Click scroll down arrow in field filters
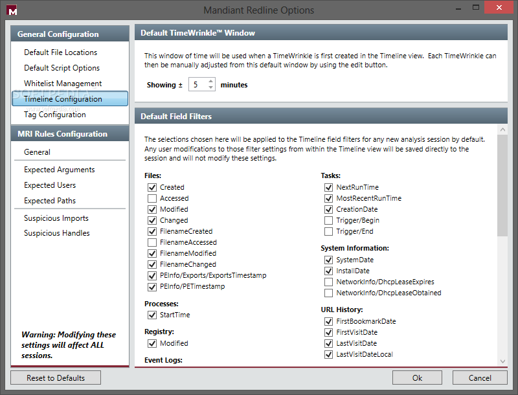518x395 pixels. [x=502, y=361]
